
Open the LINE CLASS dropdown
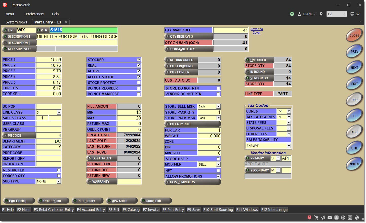pos(59,112)
